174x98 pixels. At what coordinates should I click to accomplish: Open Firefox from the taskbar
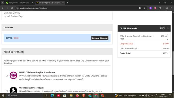77,96
